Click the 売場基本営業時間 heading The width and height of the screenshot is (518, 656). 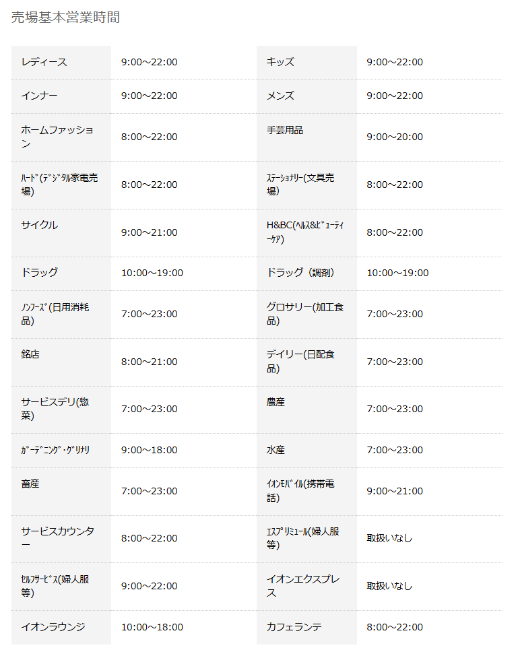[65, 18]
